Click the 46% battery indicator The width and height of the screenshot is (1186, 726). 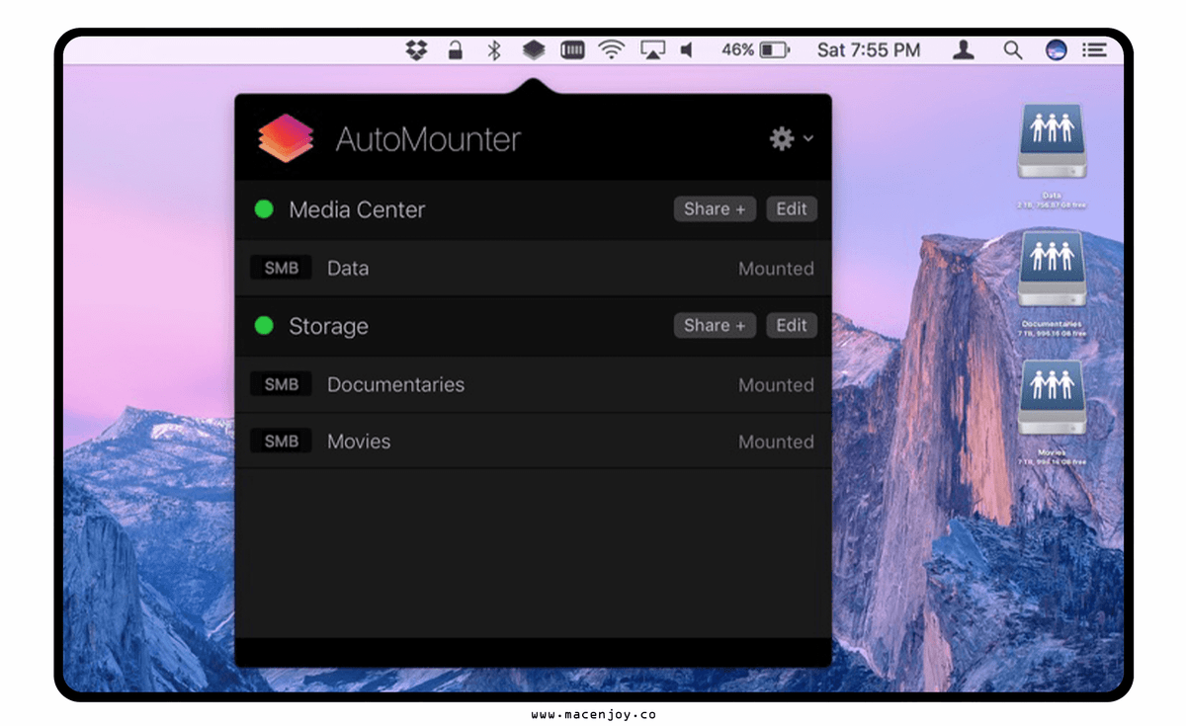tap(755, 49)
